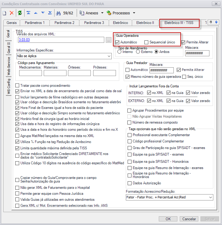Click the Processos gears icon
This screenshot has width=222, height=225.
[109, 13]
